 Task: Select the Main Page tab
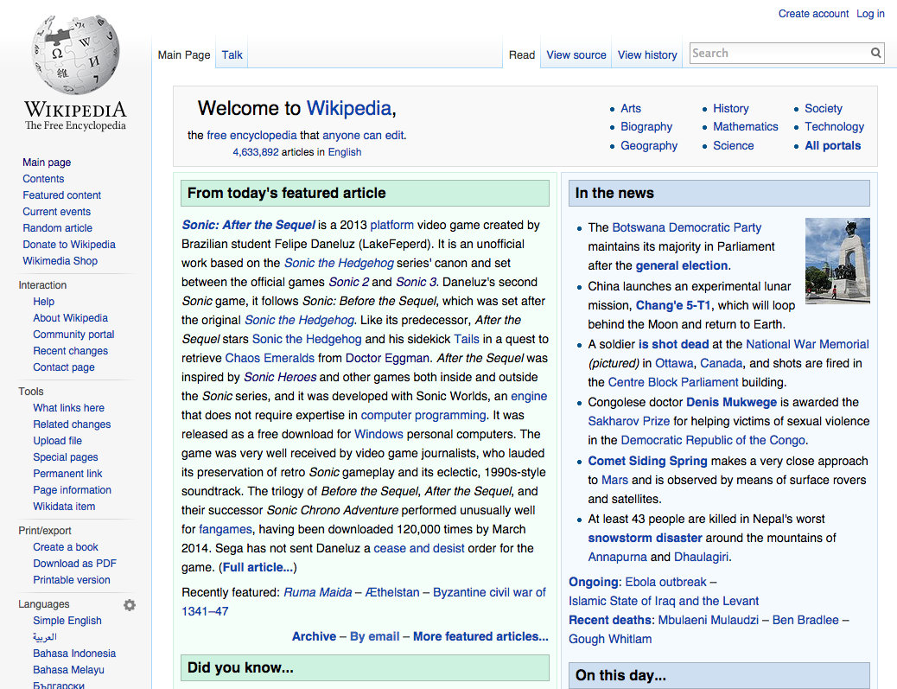coord(184,55)
